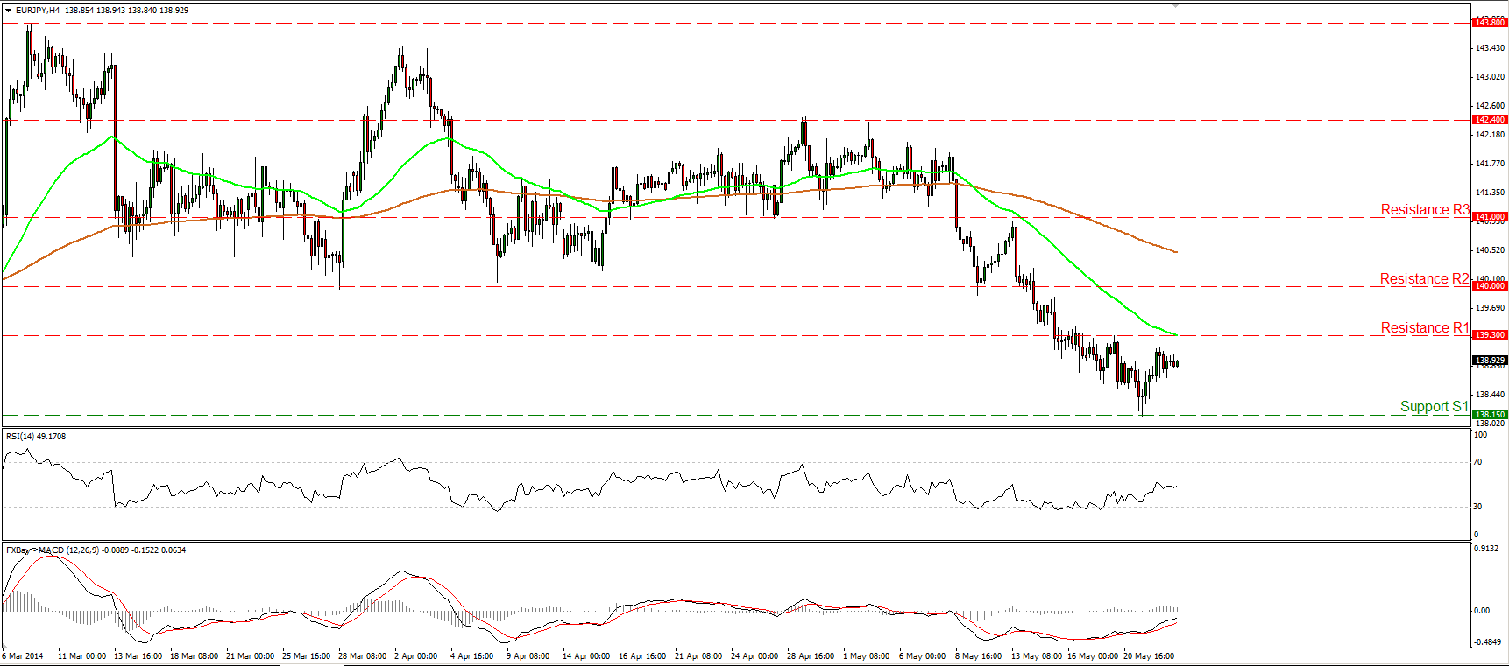Click the 2 Apr 00:00 time label
1509x666 pixels.
[416, 655]
